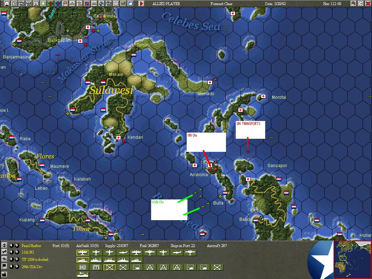
Task: Click the Dutch flag at Raba
Action: pos(11,137)
